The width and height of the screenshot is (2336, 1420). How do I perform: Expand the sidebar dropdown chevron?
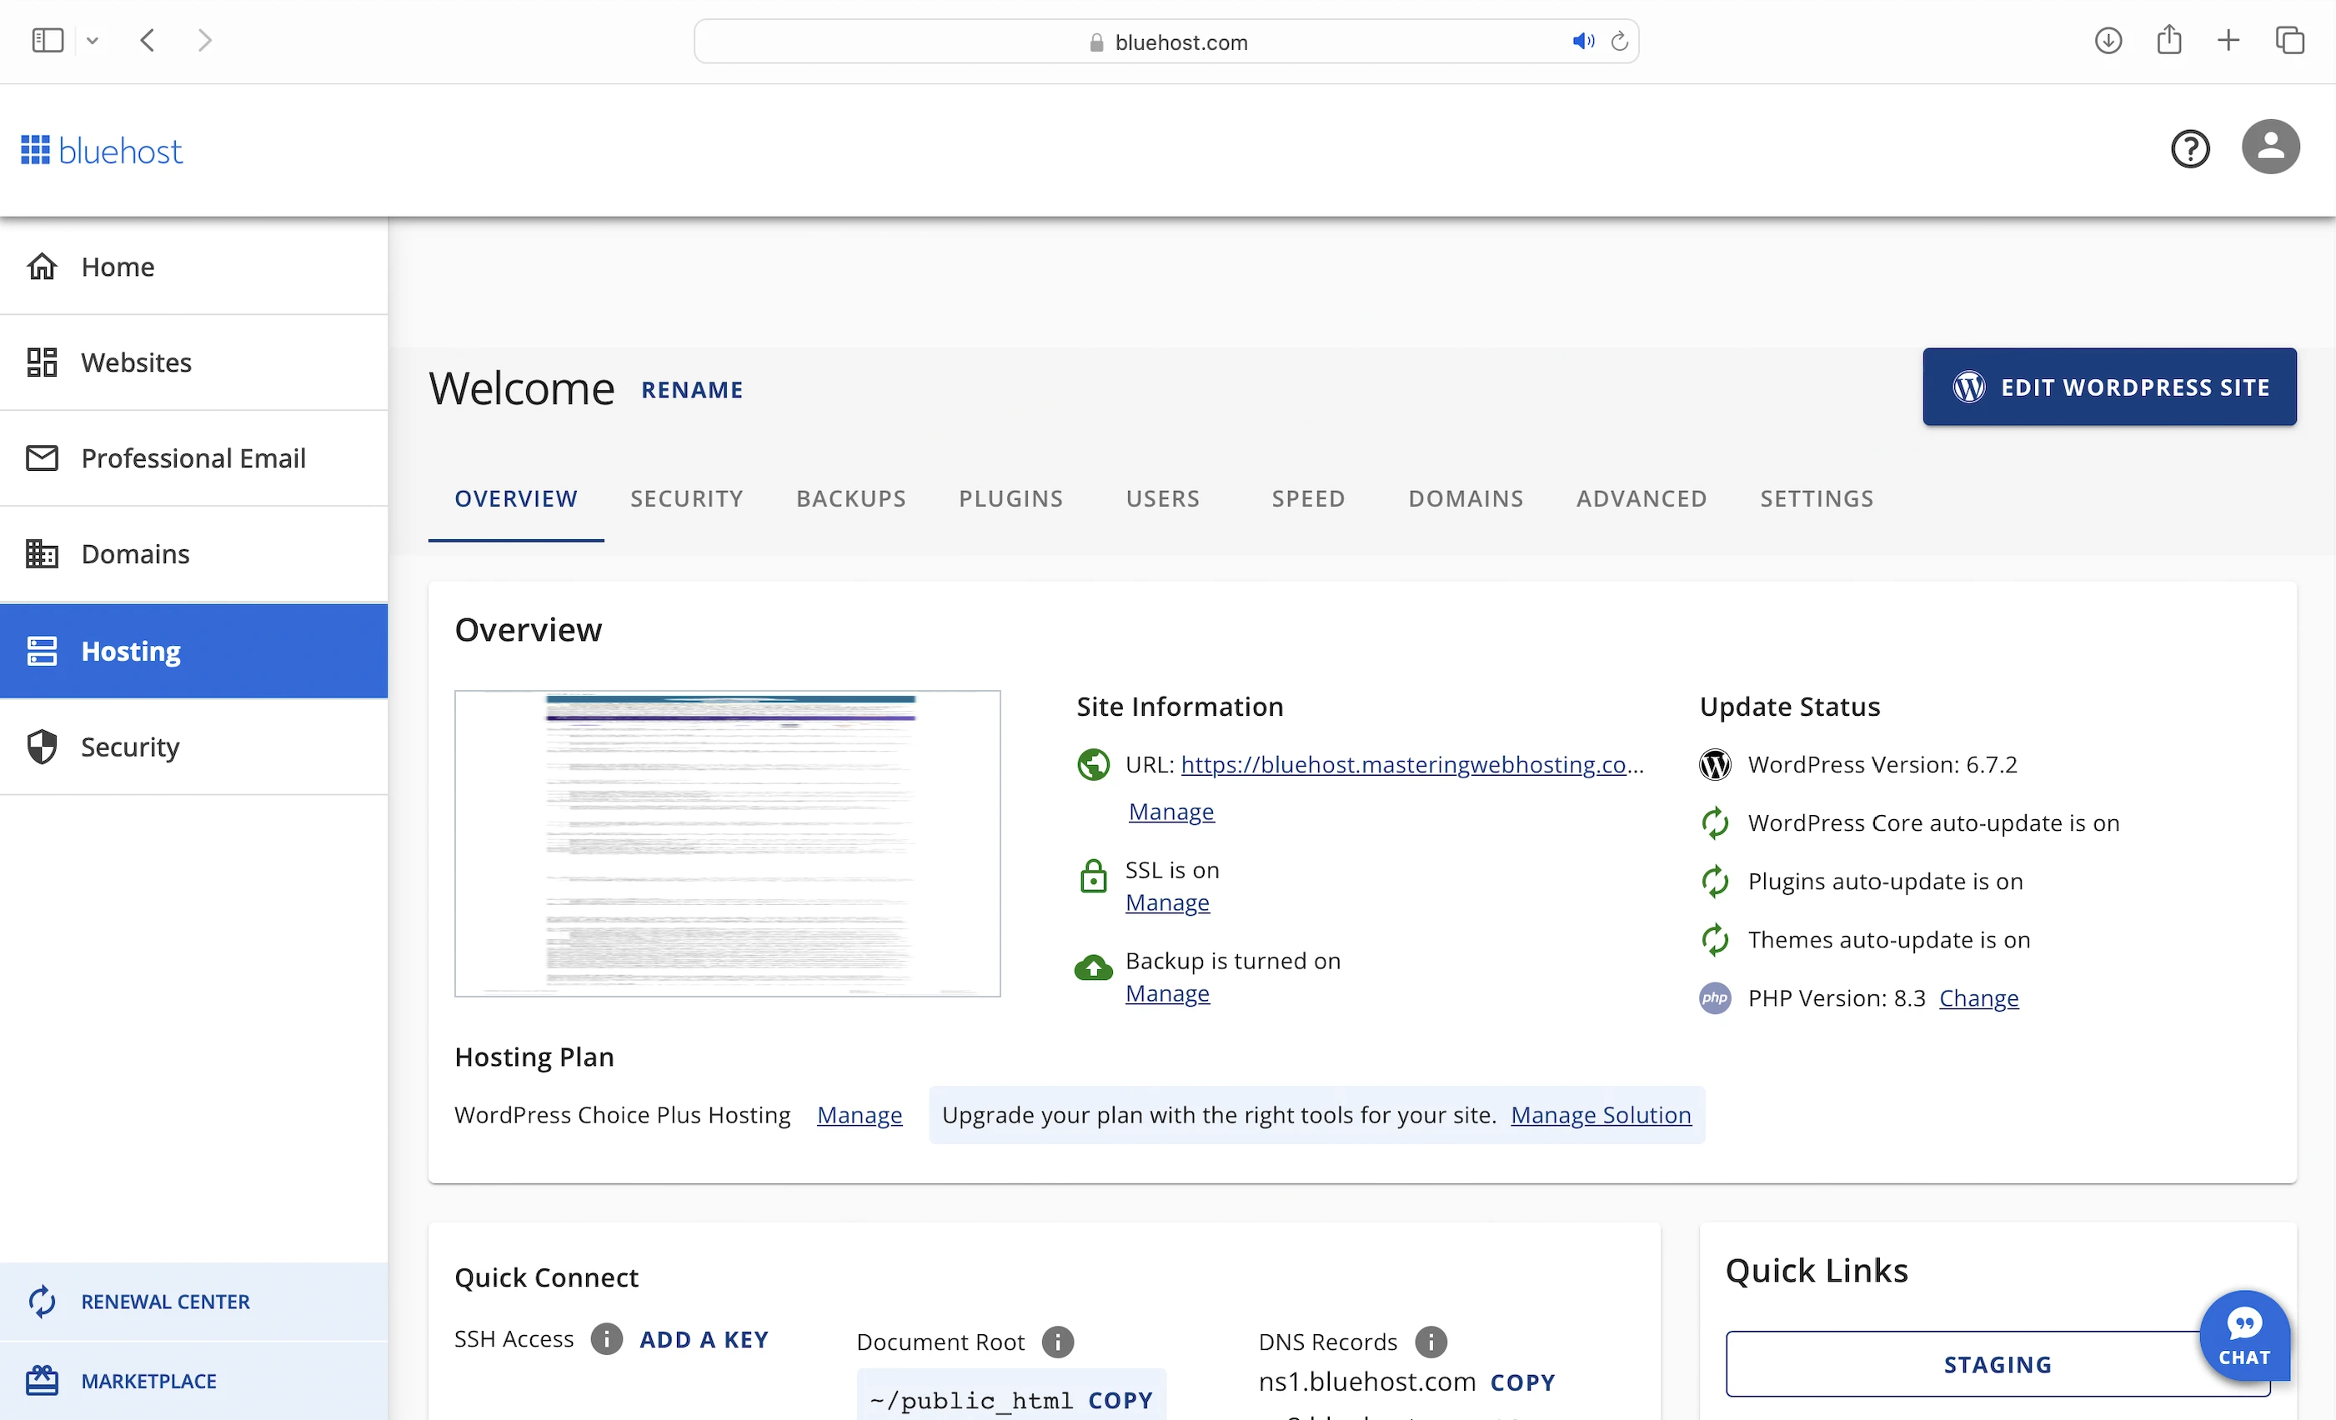(92, 41)
